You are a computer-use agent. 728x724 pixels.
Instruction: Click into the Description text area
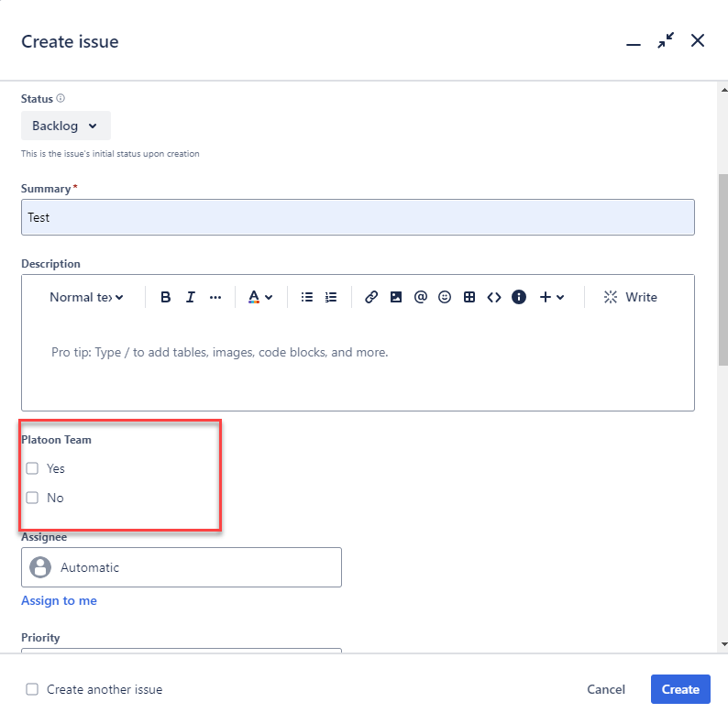358,362
